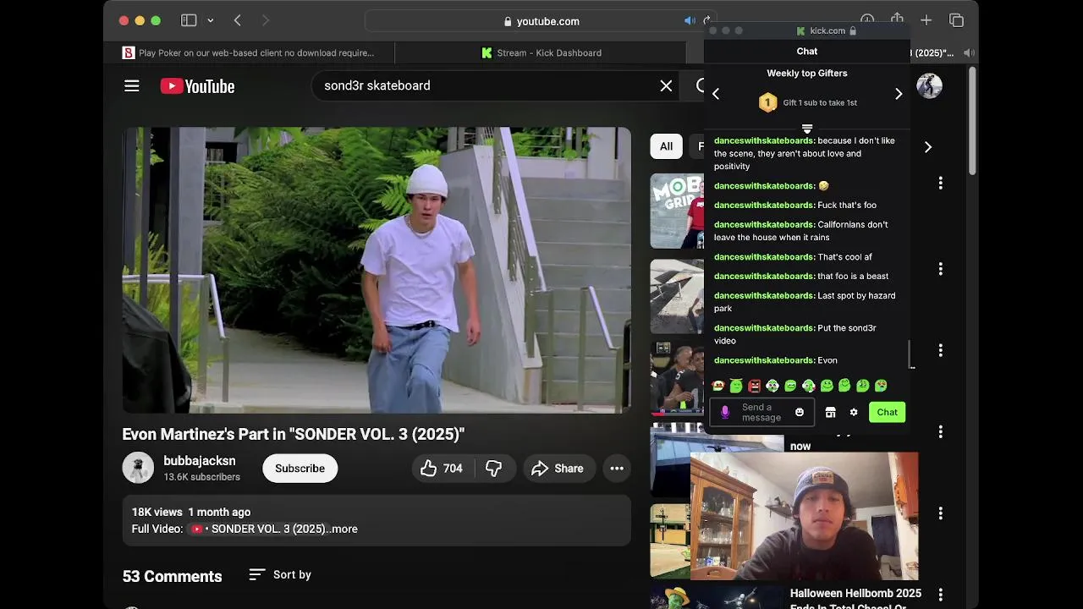This screenshot has height=609, width=1083.
Task: Open the MOB Grip video thumbnail
Action: (677, 211)
